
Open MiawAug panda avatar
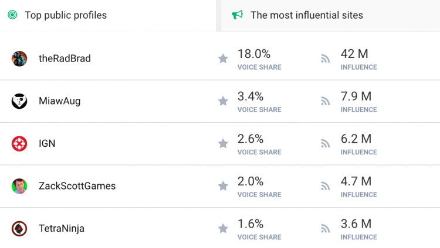click(x=19, y=101)
